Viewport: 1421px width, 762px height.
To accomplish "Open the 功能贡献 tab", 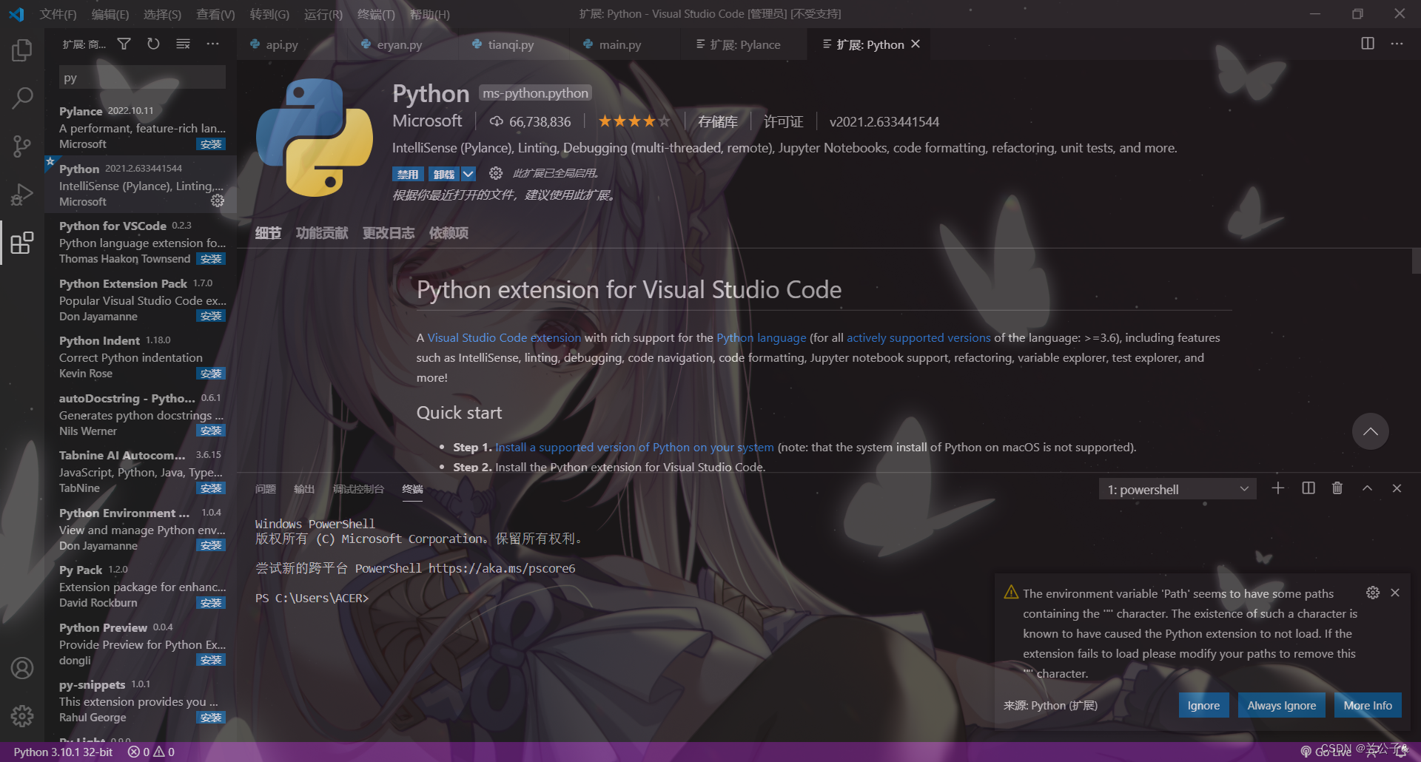I will point(322,233).
